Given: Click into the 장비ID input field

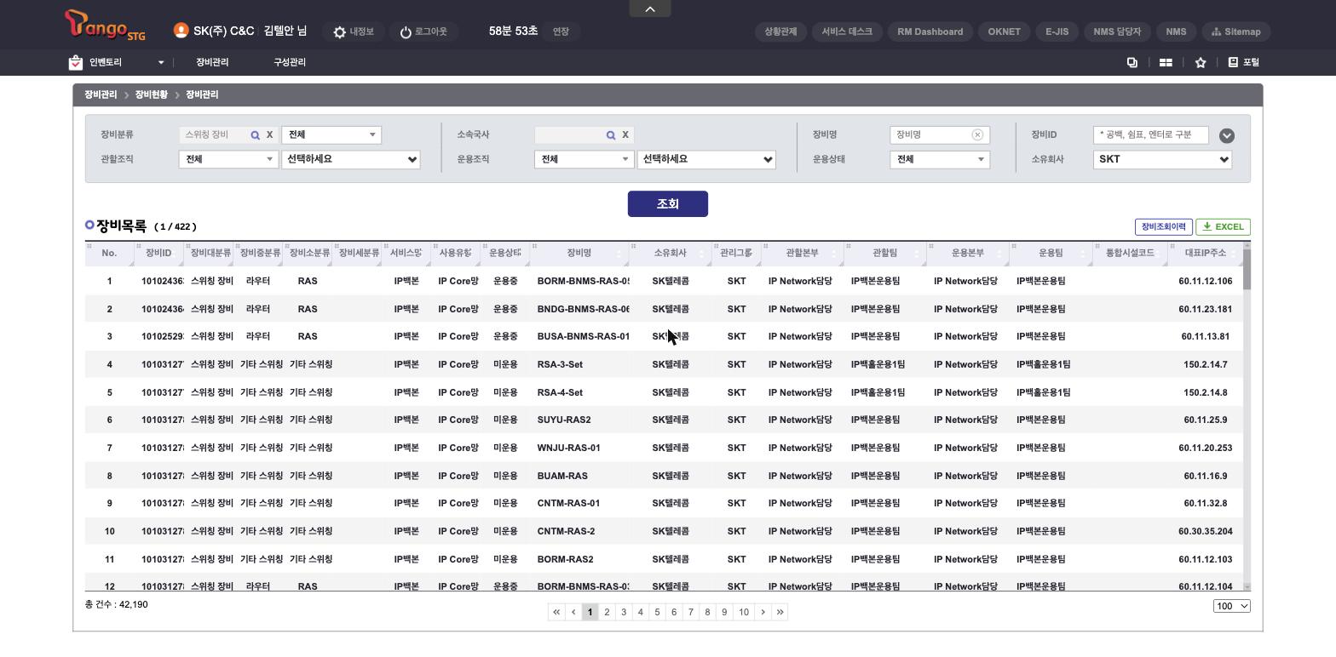Looking at the screenshot, I should point(1150,134).
